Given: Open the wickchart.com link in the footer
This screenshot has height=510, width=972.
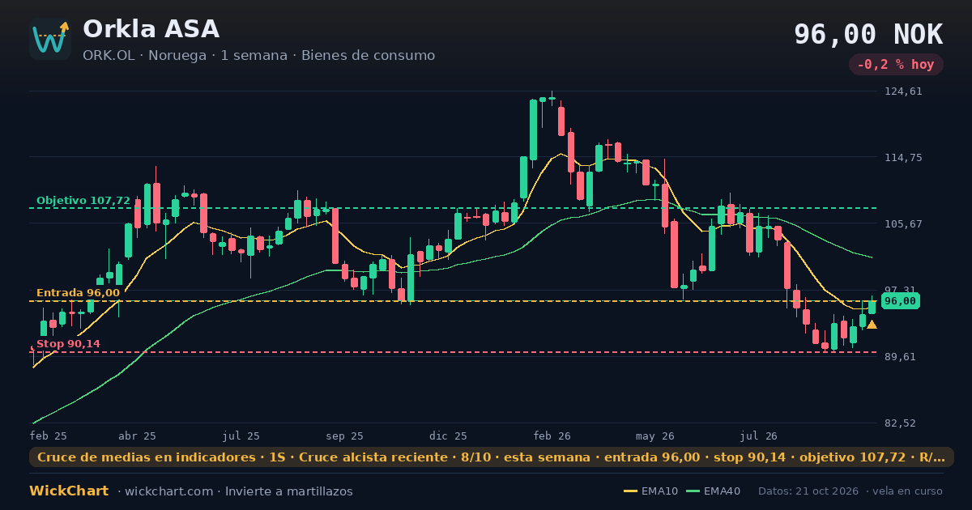Looking at the screenshot, I should point(168,491).
